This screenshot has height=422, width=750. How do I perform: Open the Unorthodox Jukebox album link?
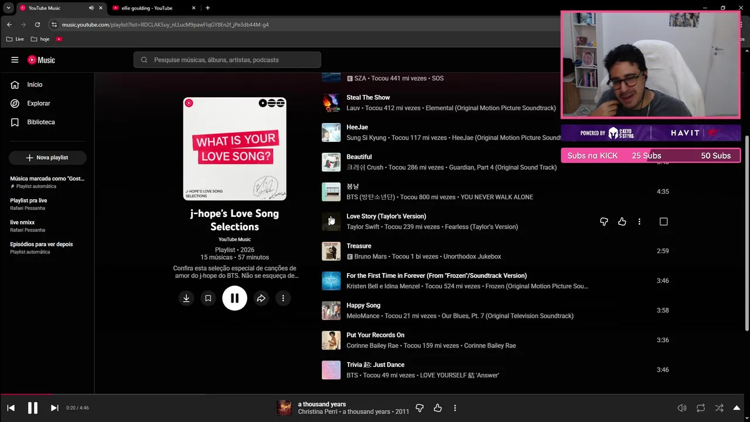click(x=472, y=257)
